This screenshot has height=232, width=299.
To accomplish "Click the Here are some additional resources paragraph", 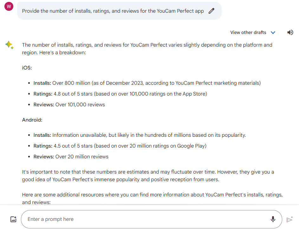I will coord(153,198).
